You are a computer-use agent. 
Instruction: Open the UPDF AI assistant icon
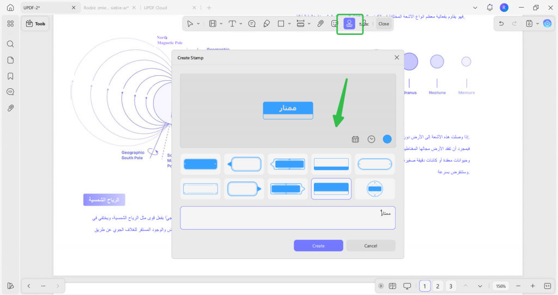[x=547, y=23]
